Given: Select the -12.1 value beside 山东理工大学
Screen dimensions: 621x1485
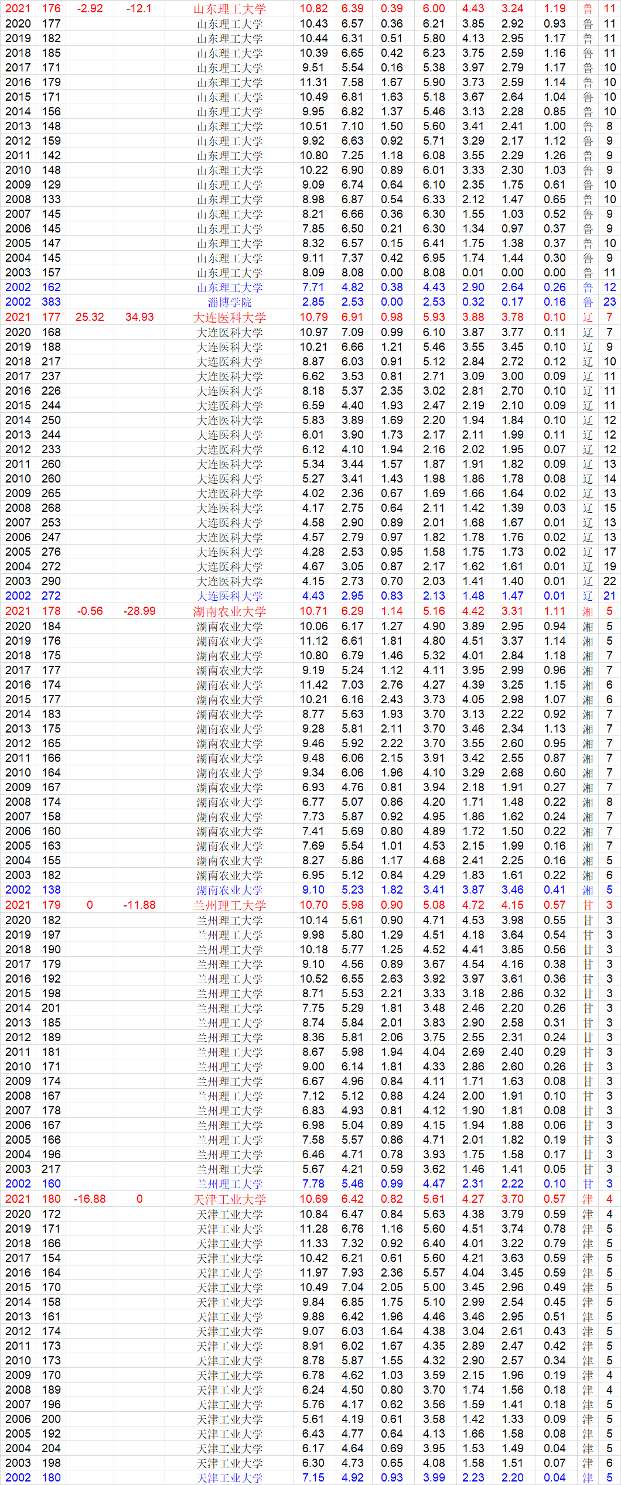Looking at the screenshot, I should (x=139, y=9).
